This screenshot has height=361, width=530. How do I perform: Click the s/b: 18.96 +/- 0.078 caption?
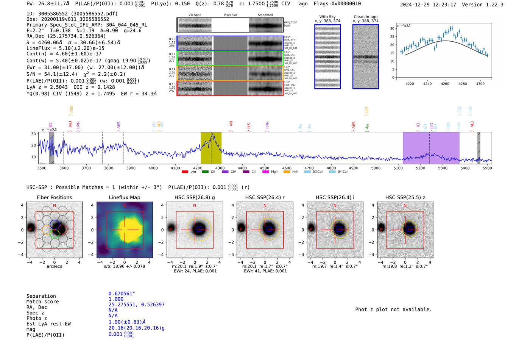(x=125, y=267)
